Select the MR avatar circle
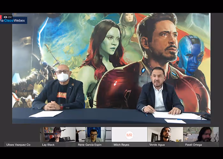Screen dimensions: 223x159 click(x=129, y=135)
